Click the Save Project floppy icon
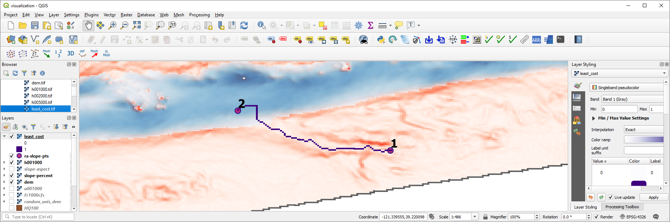The width and height of the screenshot is (670, 222). pyautogui.click(x=35, y=25)
